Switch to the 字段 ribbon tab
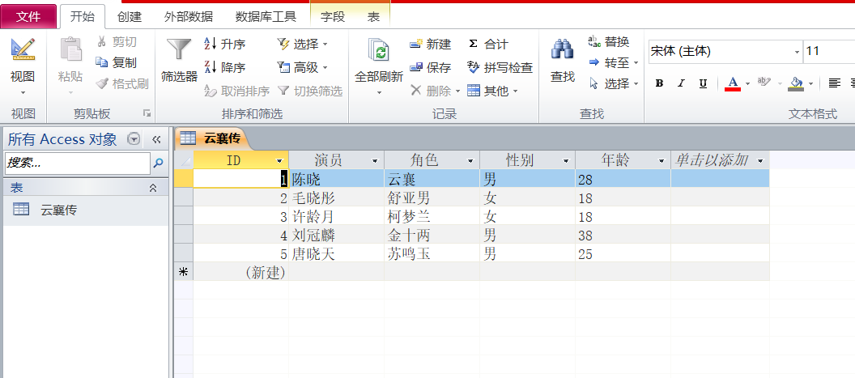The image size is (855, 378). [333, 16]
